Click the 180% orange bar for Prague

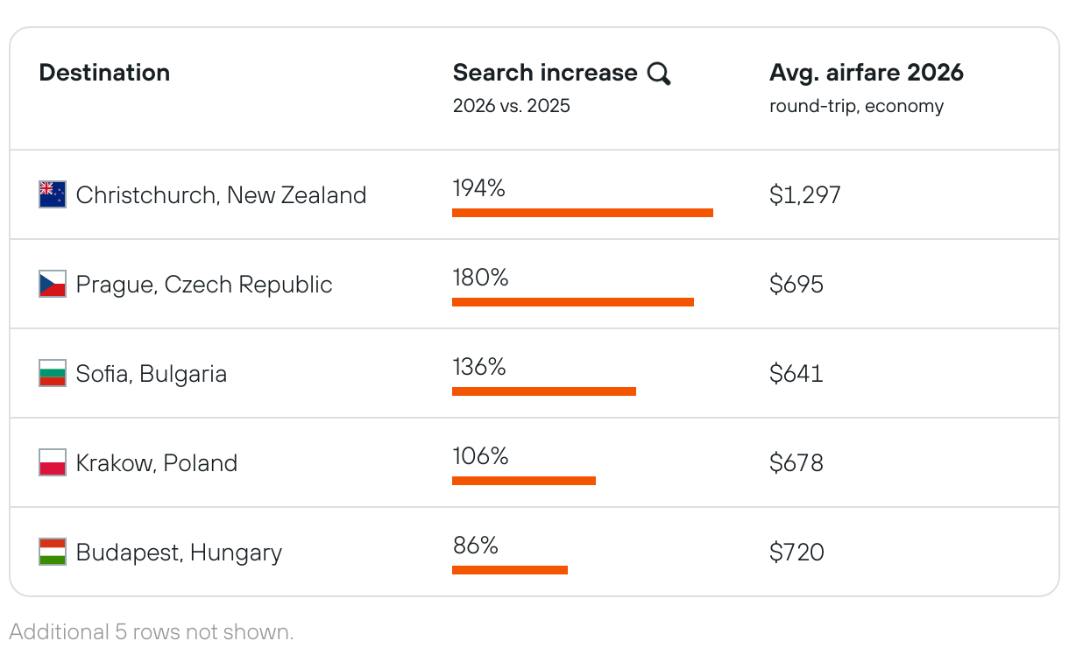(x=572, y=302)
